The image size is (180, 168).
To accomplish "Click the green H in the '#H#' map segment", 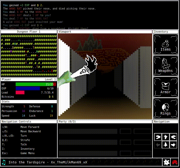I will (x=15, y=44).
